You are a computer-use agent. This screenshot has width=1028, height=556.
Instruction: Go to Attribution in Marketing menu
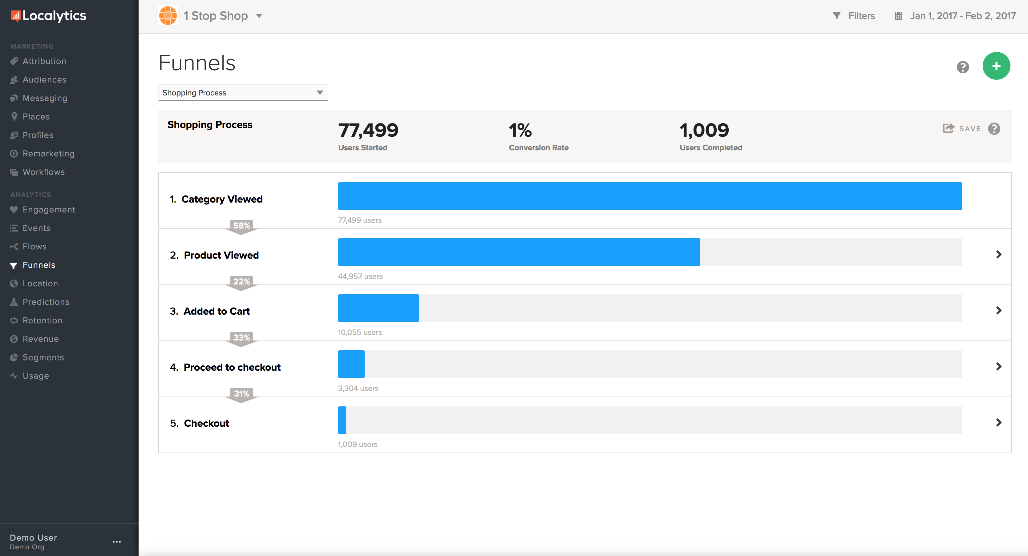pyautogui.click(x=44, y=61)
